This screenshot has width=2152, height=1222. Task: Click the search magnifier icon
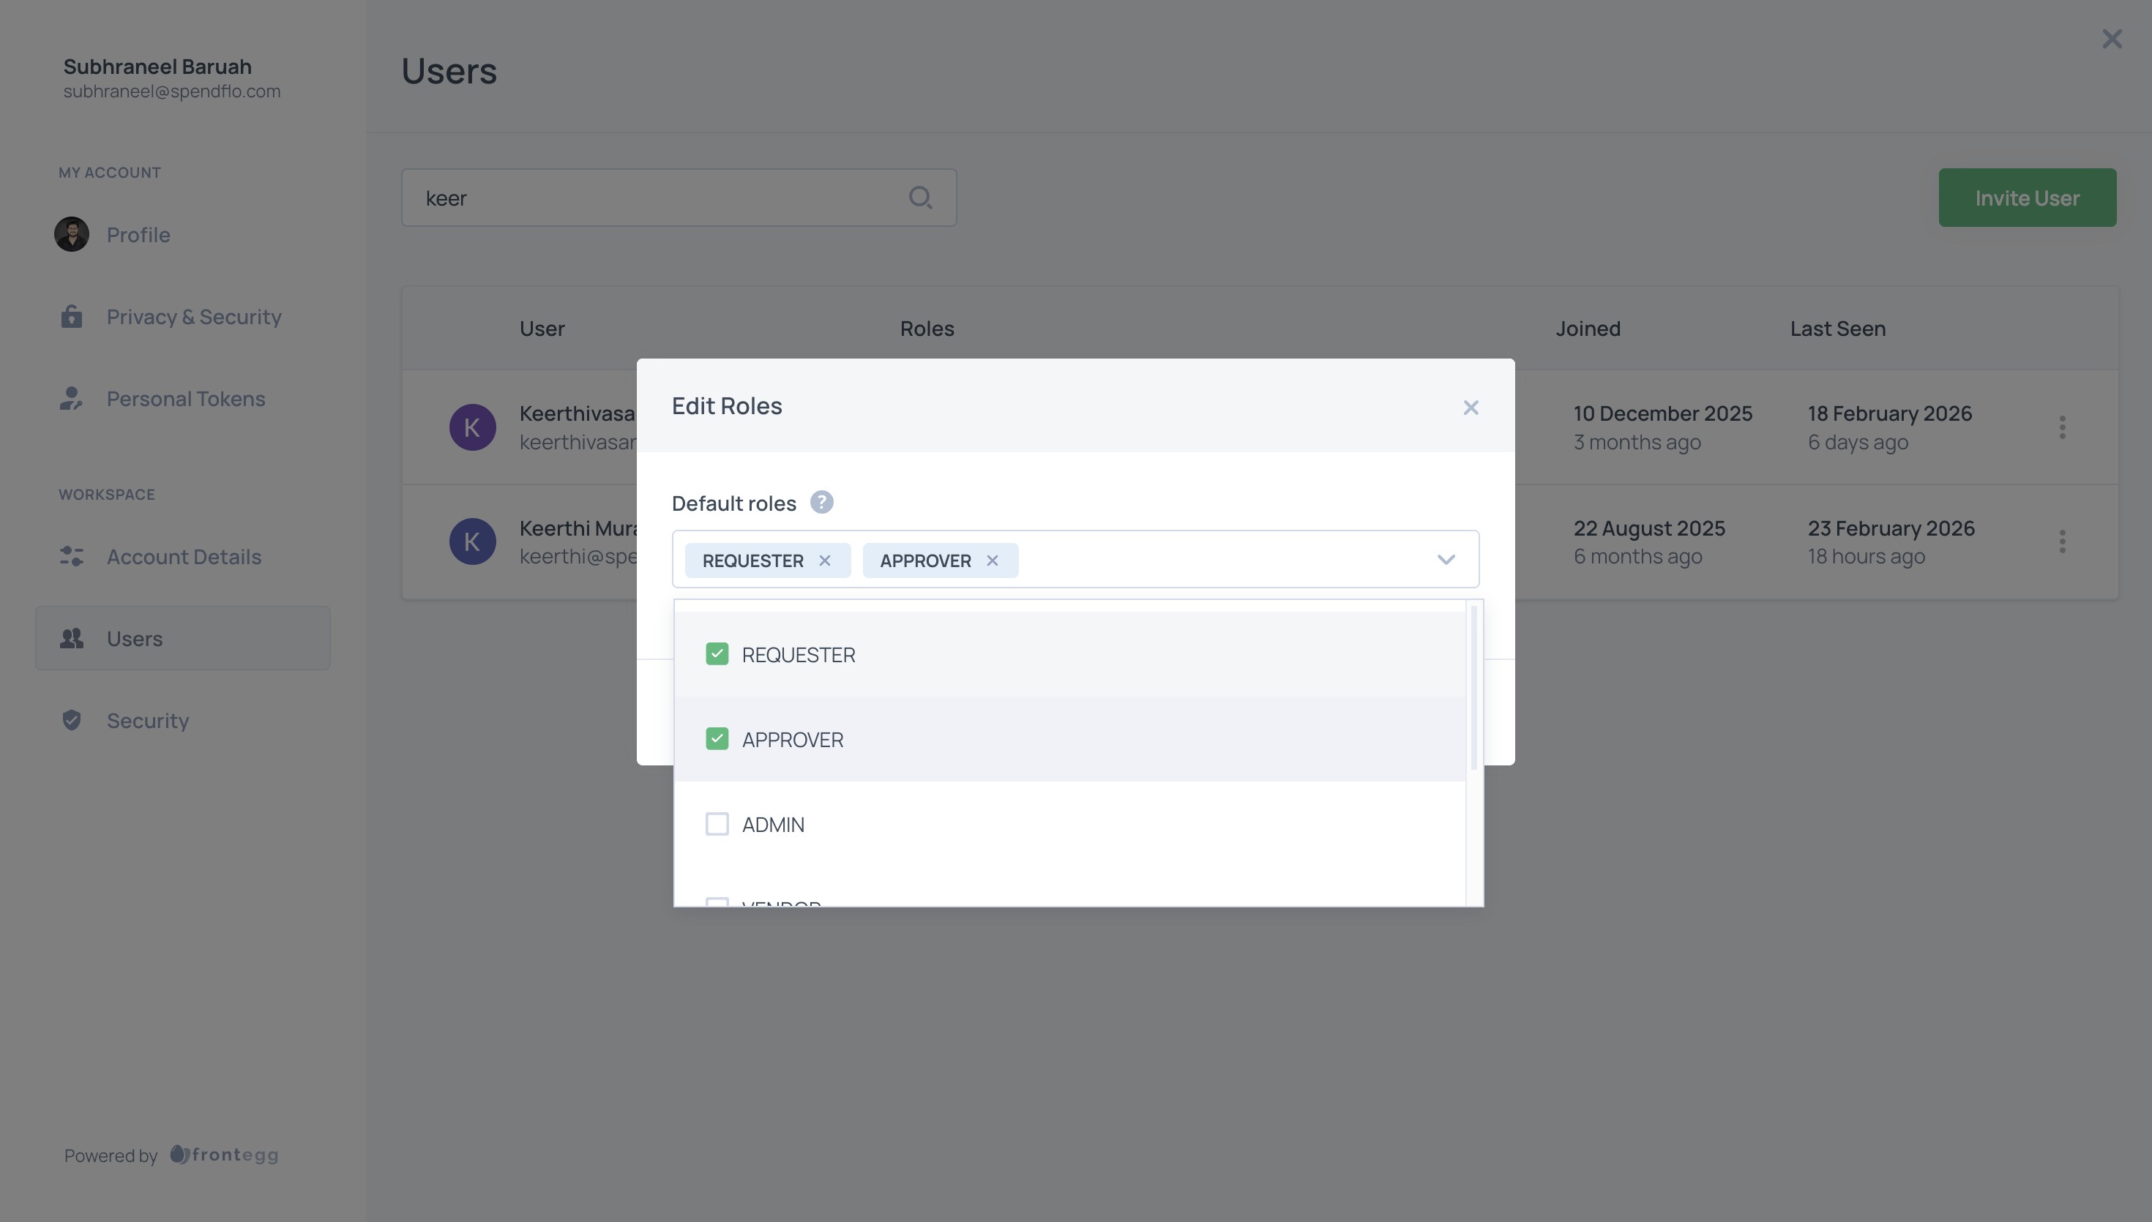pos(921,198)
